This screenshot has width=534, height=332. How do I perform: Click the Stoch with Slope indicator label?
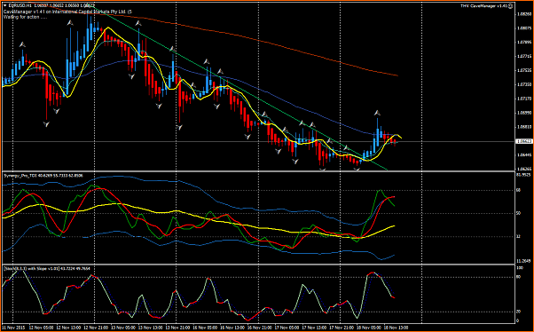click(x=47, y=269)
